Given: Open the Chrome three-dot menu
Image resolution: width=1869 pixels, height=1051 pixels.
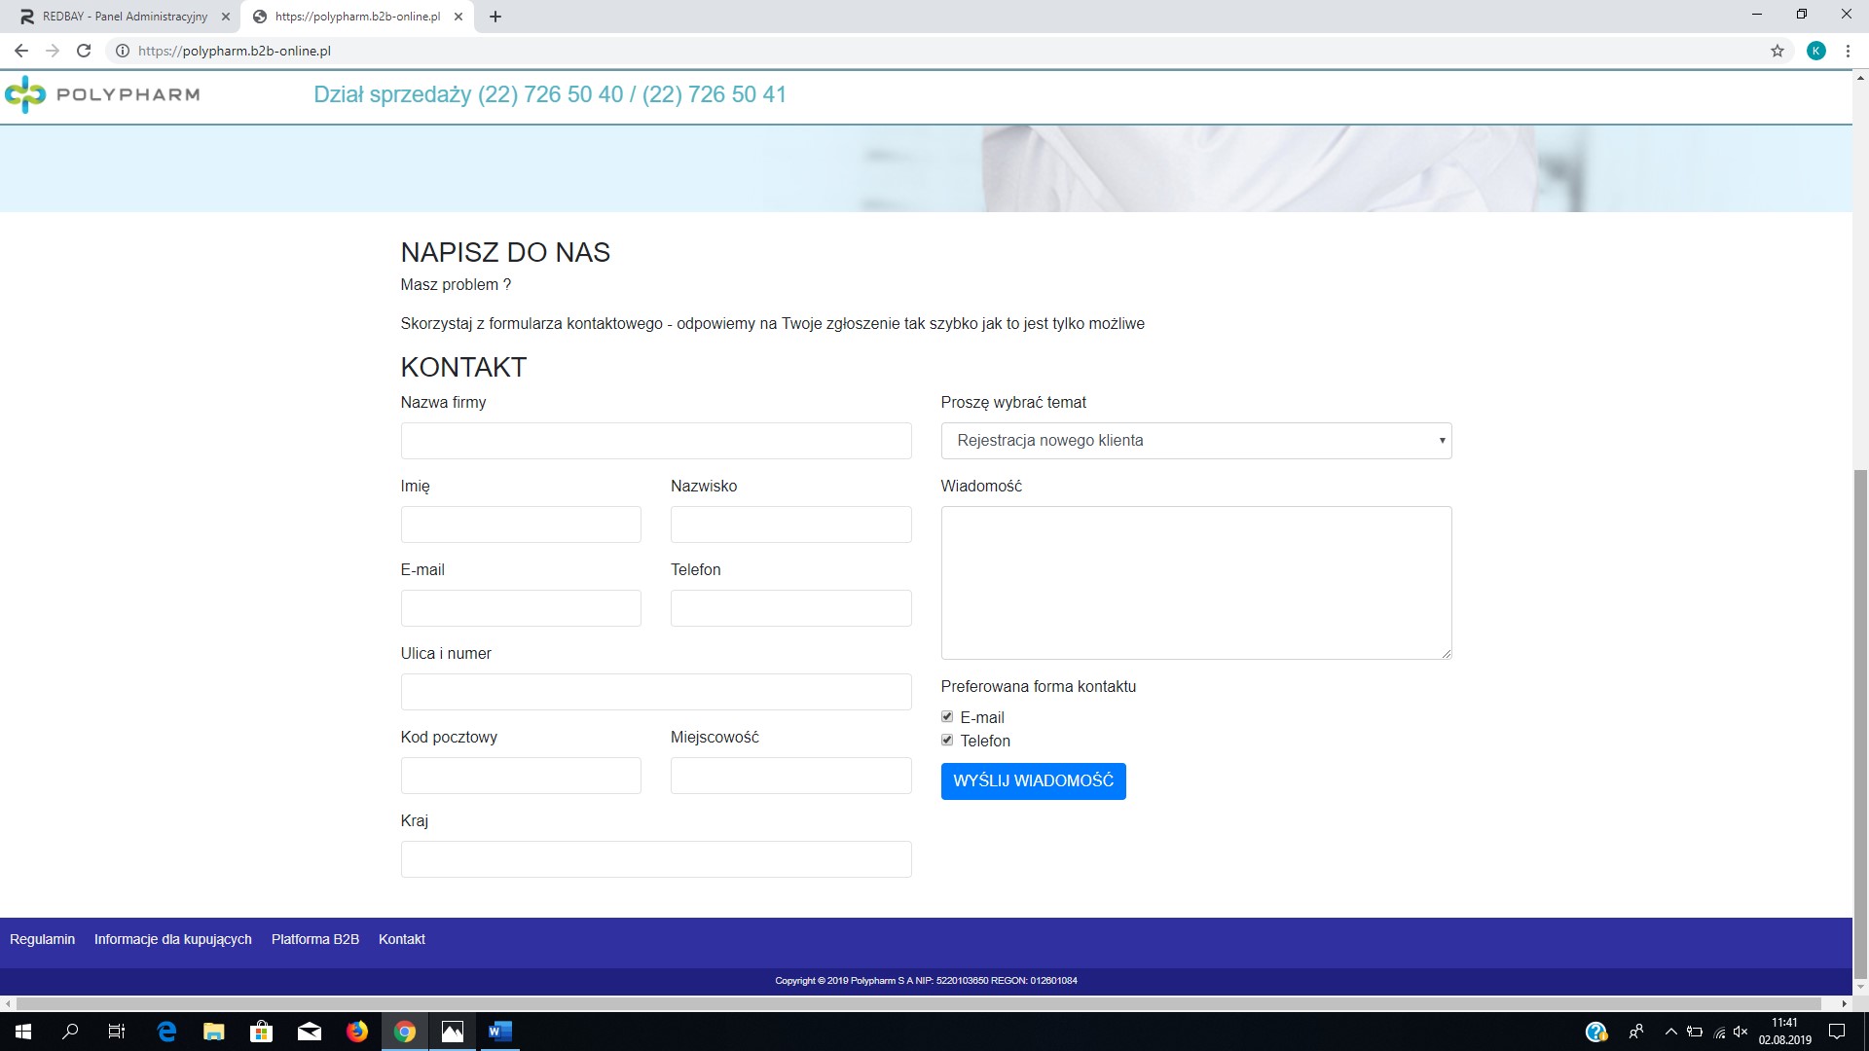Looking at the screenshot, I should 1848,51.
